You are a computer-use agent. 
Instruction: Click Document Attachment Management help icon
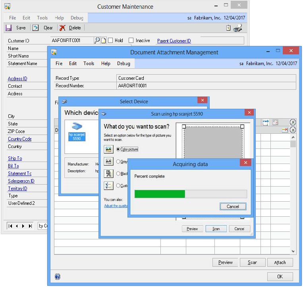(58, 277)
